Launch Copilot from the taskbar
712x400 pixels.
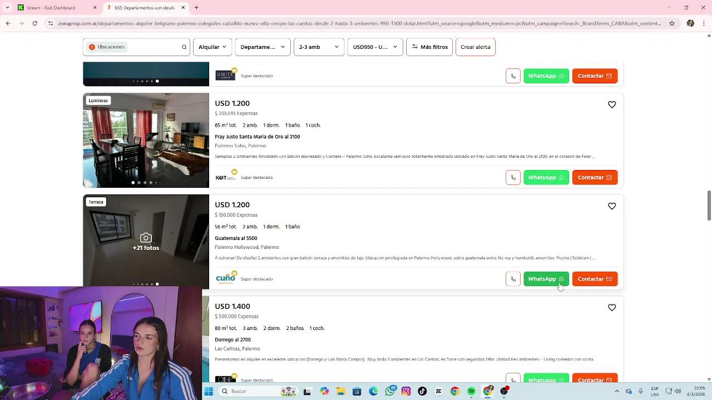tap(324, 391)
